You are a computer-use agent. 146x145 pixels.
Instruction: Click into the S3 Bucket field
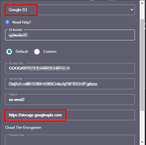pyautogui.click(x=70, y=35)
